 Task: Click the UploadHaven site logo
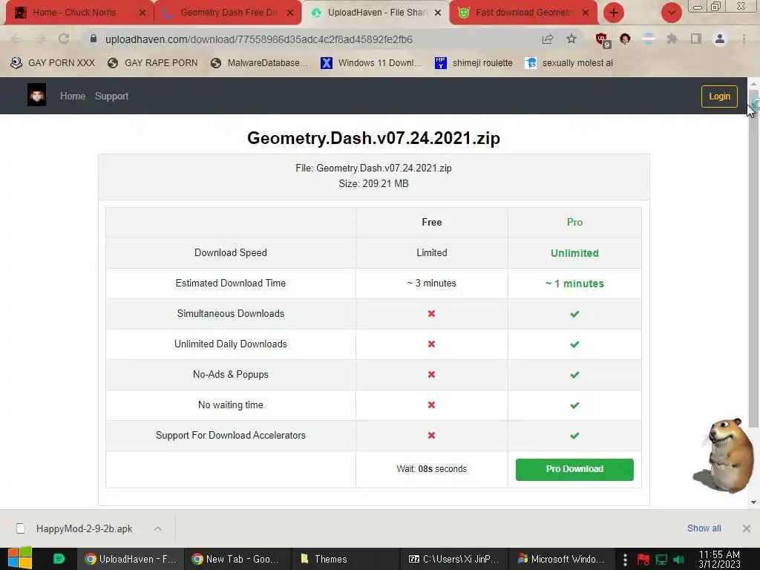click(x=37, y=94)
